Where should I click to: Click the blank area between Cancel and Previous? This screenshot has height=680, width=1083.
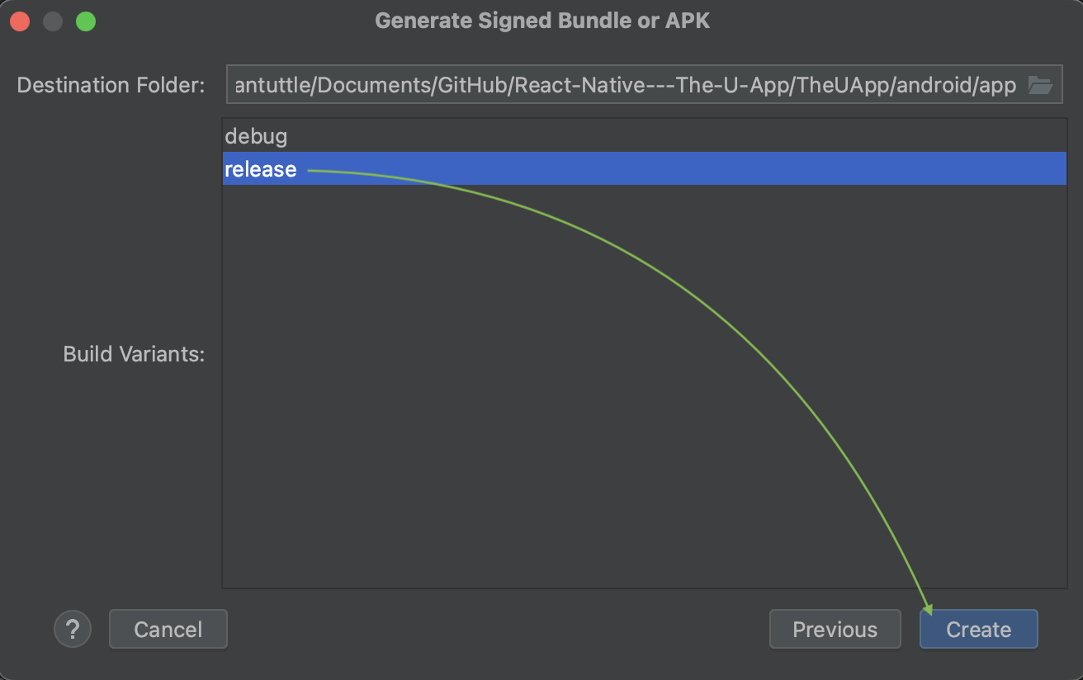pos(495,629)
